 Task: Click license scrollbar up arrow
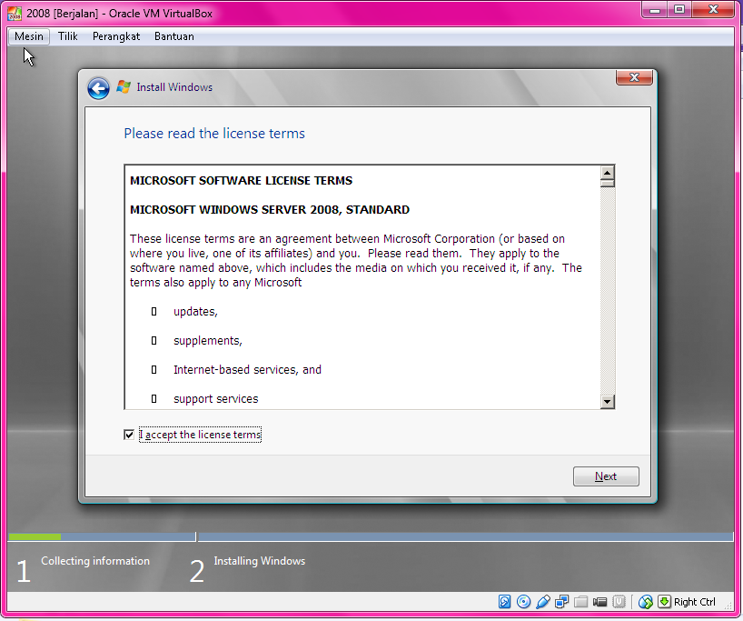pos(608,172)
